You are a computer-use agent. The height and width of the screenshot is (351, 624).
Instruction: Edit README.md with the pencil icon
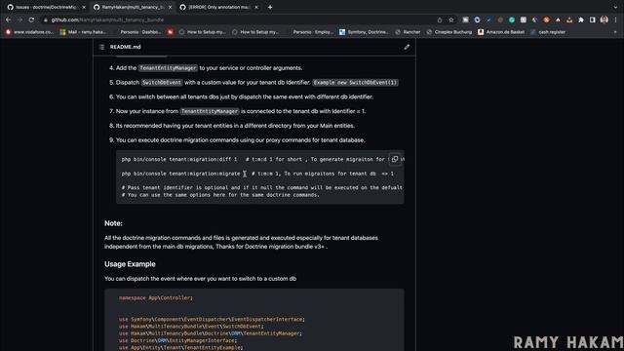pos(407,47)
